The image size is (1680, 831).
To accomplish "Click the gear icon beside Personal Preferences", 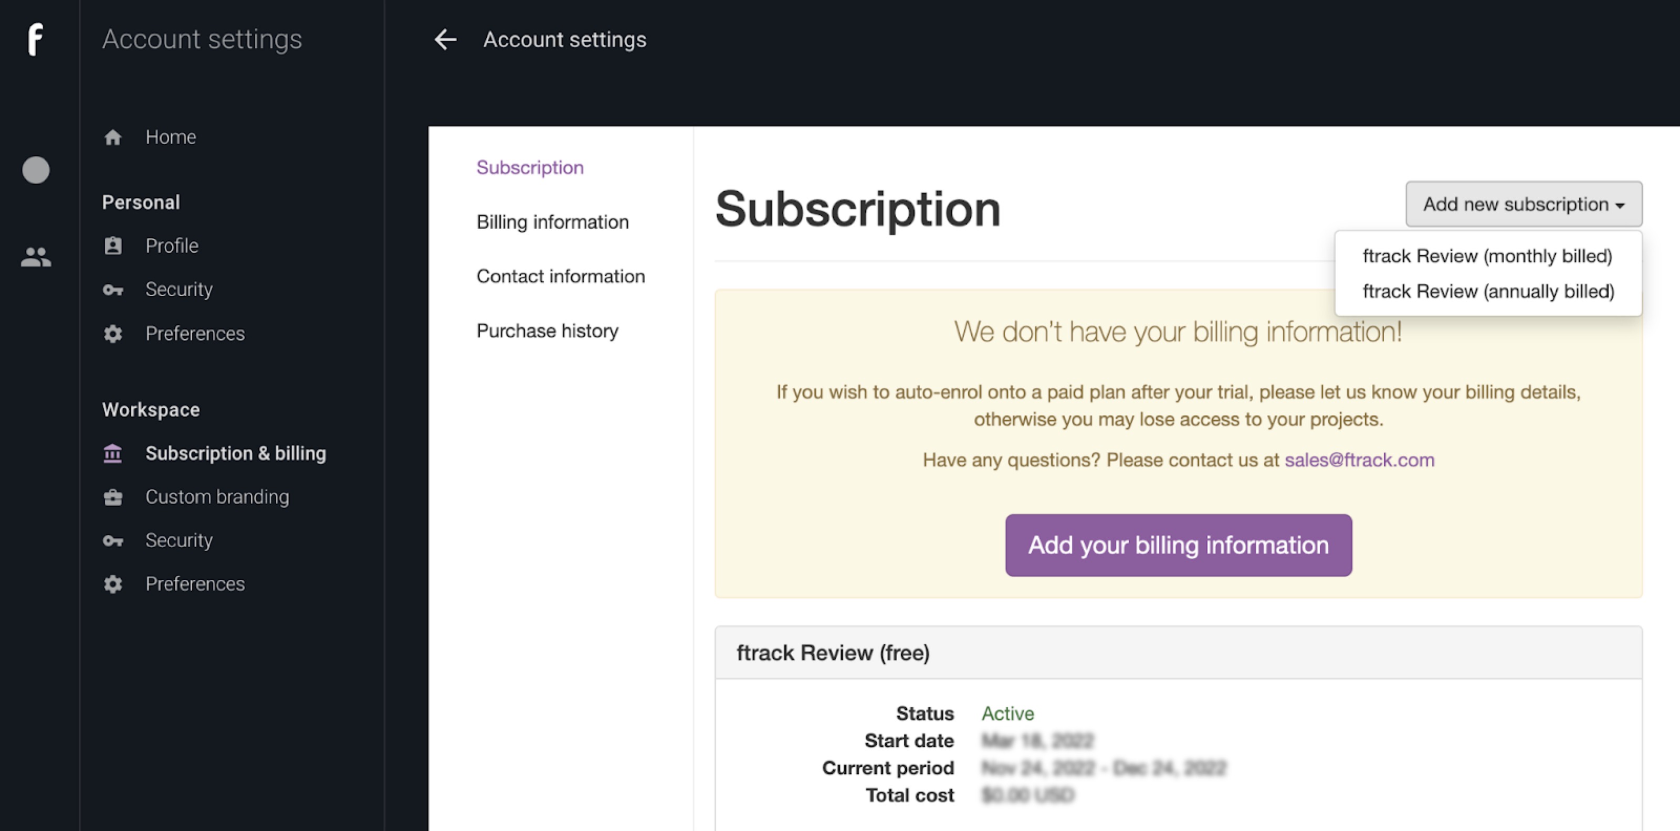I will 113,334.
